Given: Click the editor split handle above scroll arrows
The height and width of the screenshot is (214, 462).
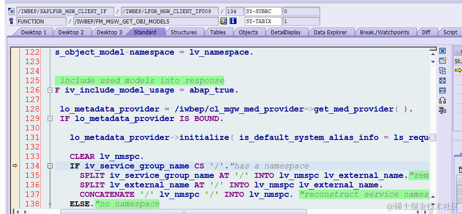Looking at the screenshot, I should [x=433, y=49].
